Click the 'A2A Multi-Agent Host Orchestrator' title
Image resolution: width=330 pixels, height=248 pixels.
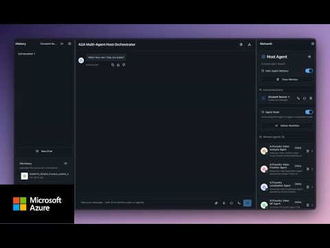107,45
